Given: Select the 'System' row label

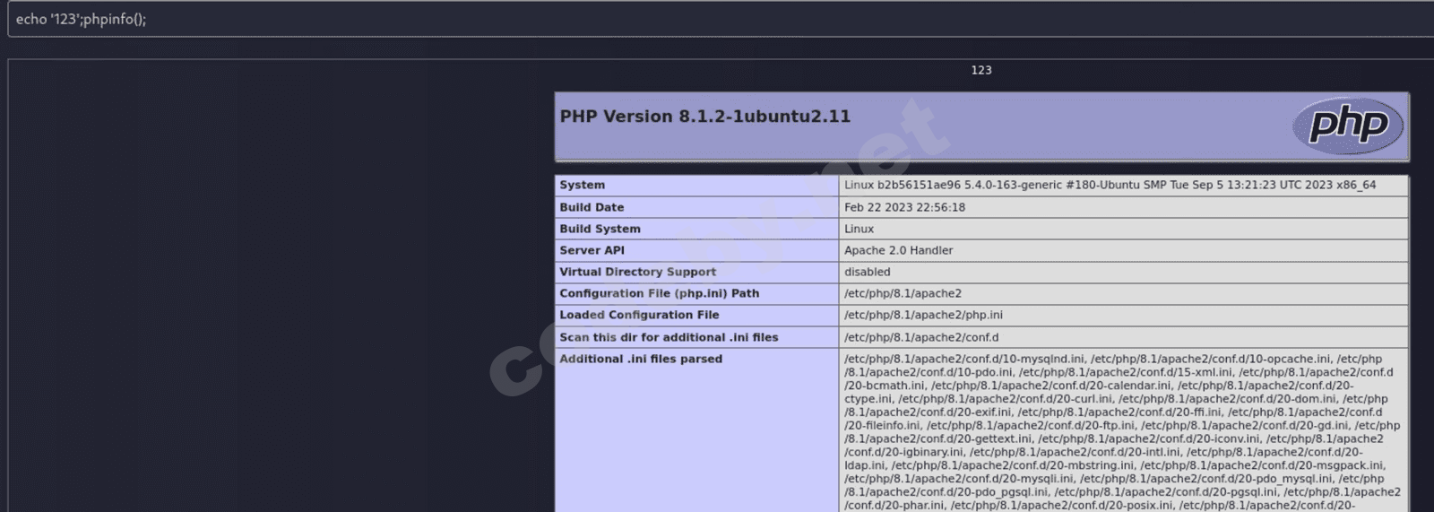Looking at the screenshot, I should [x=582, y=185].
